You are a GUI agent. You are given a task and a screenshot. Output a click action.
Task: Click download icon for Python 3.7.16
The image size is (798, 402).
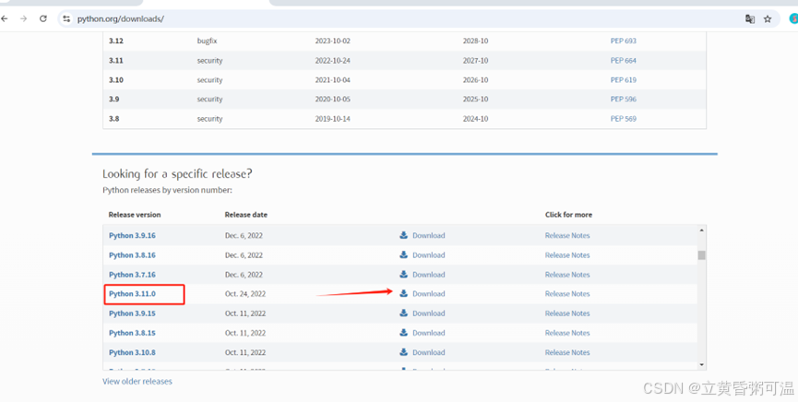[403, 274]
